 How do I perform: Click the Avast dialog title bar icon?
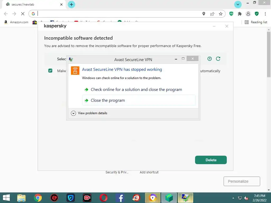(71, 59)
